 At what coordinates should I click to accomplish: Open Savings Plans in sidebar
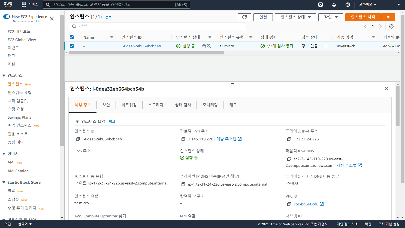click(x=19, y=117)
